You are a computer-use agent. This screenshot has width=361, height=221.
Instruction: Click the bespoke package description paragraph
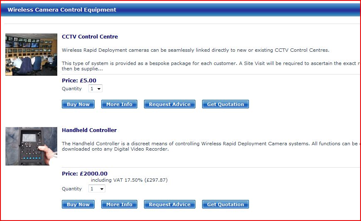[x=207, y=63]
